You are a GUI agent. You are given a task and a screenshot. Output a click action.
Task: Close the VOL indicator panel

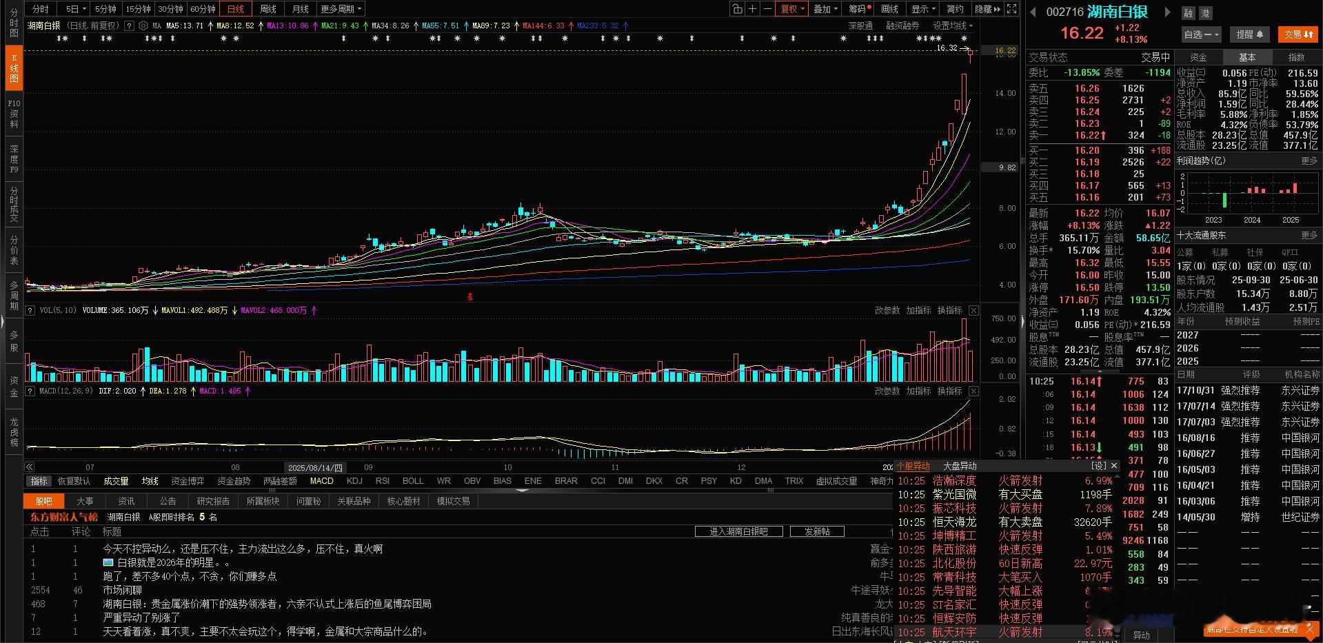973,311
